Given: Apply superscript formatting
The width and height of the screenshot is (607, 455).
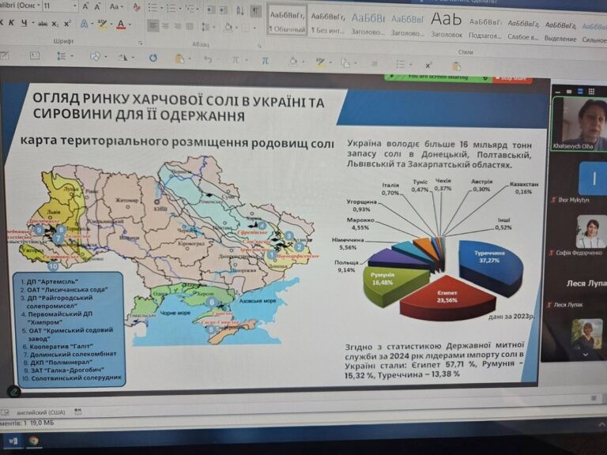Looking at the screenshot, I should coord(67,24).
